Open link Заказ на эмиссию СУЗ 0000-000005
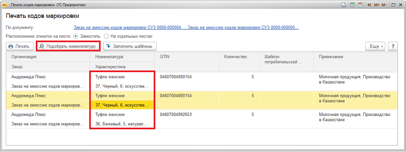The width and height of the screenshot is (406, 152). tap(243, 28)
